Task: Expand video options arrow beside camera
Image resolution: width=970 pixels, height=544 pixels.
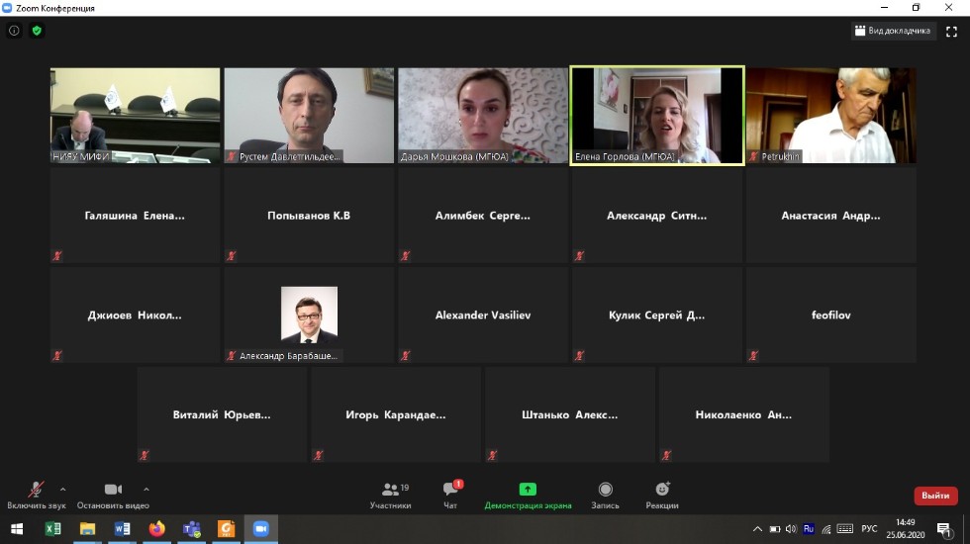Action: point(146,489)
